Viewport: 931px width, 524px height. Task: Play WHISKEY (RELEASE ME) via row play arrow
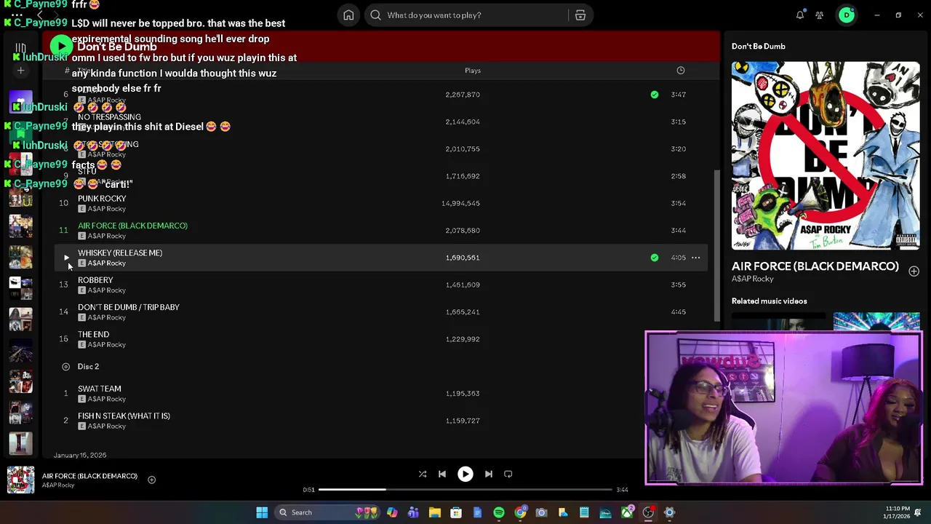tap(66, 258)
